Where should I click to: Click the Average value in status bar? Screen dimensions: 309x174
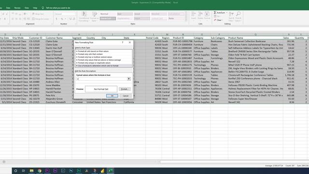tap(274, 166)
